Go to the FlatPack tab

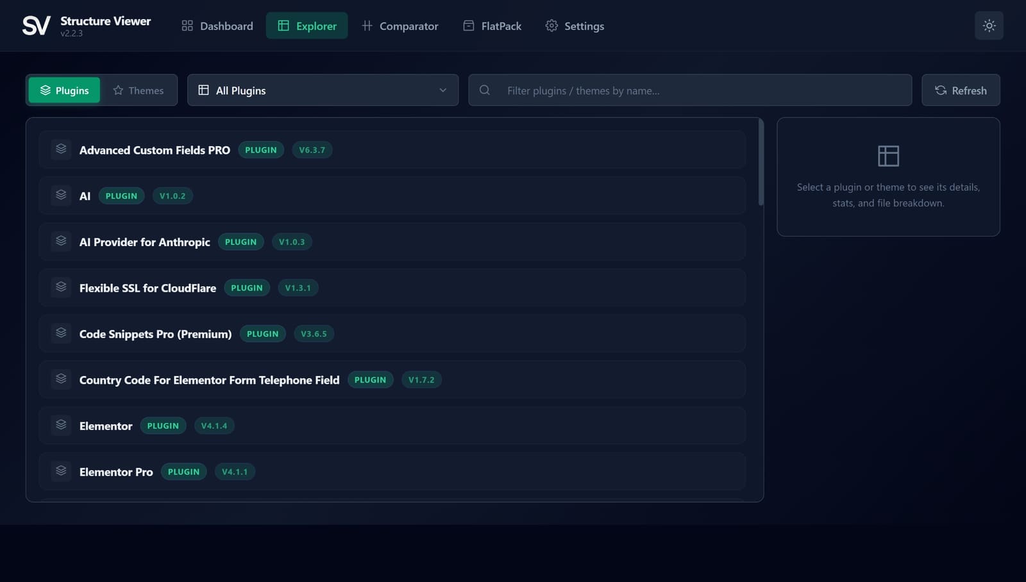492,26
